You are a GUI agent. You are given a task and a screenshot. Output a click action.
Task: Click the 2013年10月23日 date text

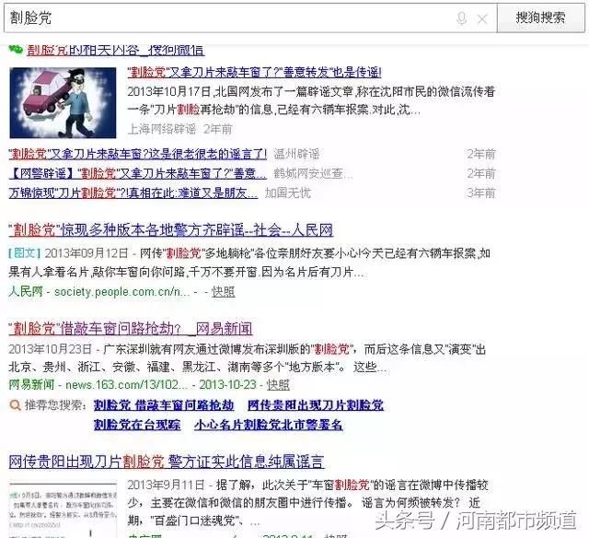pyautogui.click(x=51, y=349)
